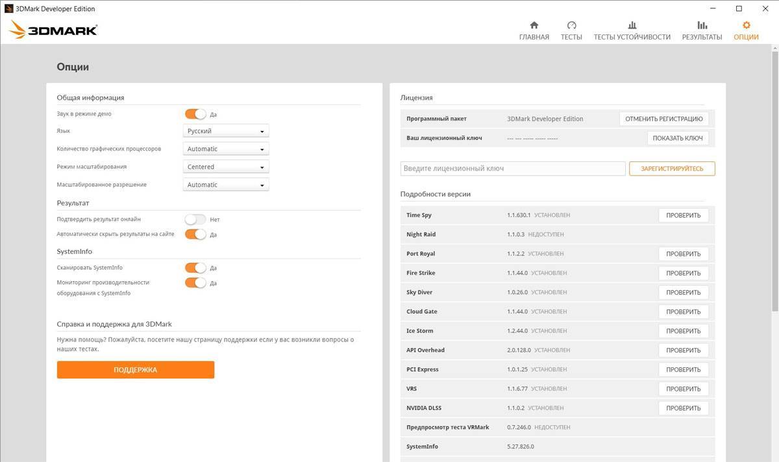Open Количество графических процессоров dropdown
The width and height of the screenshot is (779, 462).
(x=226, y=149)
